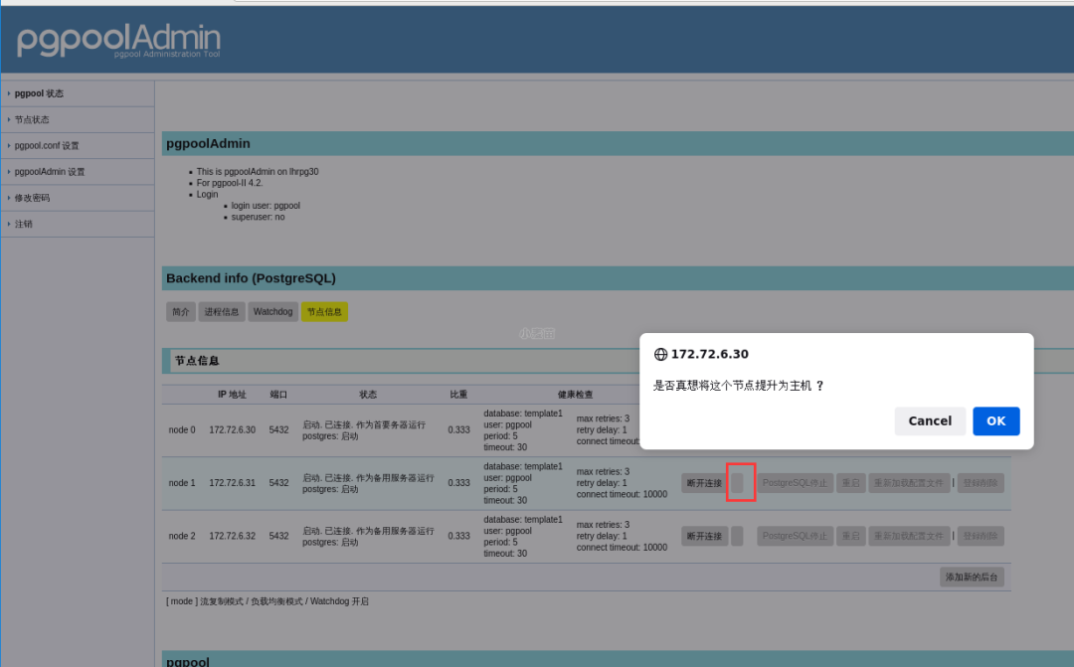Open the pgpool 状态 sidebar item
Viewport: 1074px width, 667px height.
39,93
